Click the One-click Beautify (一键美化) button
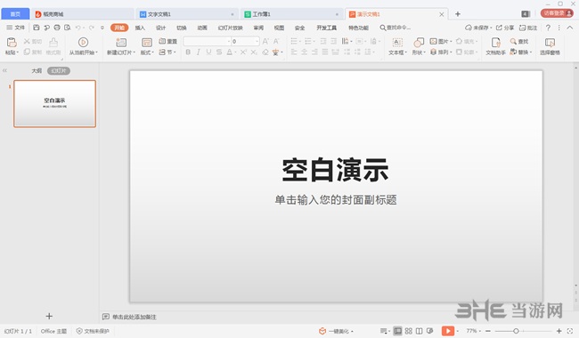 (335, 331)
